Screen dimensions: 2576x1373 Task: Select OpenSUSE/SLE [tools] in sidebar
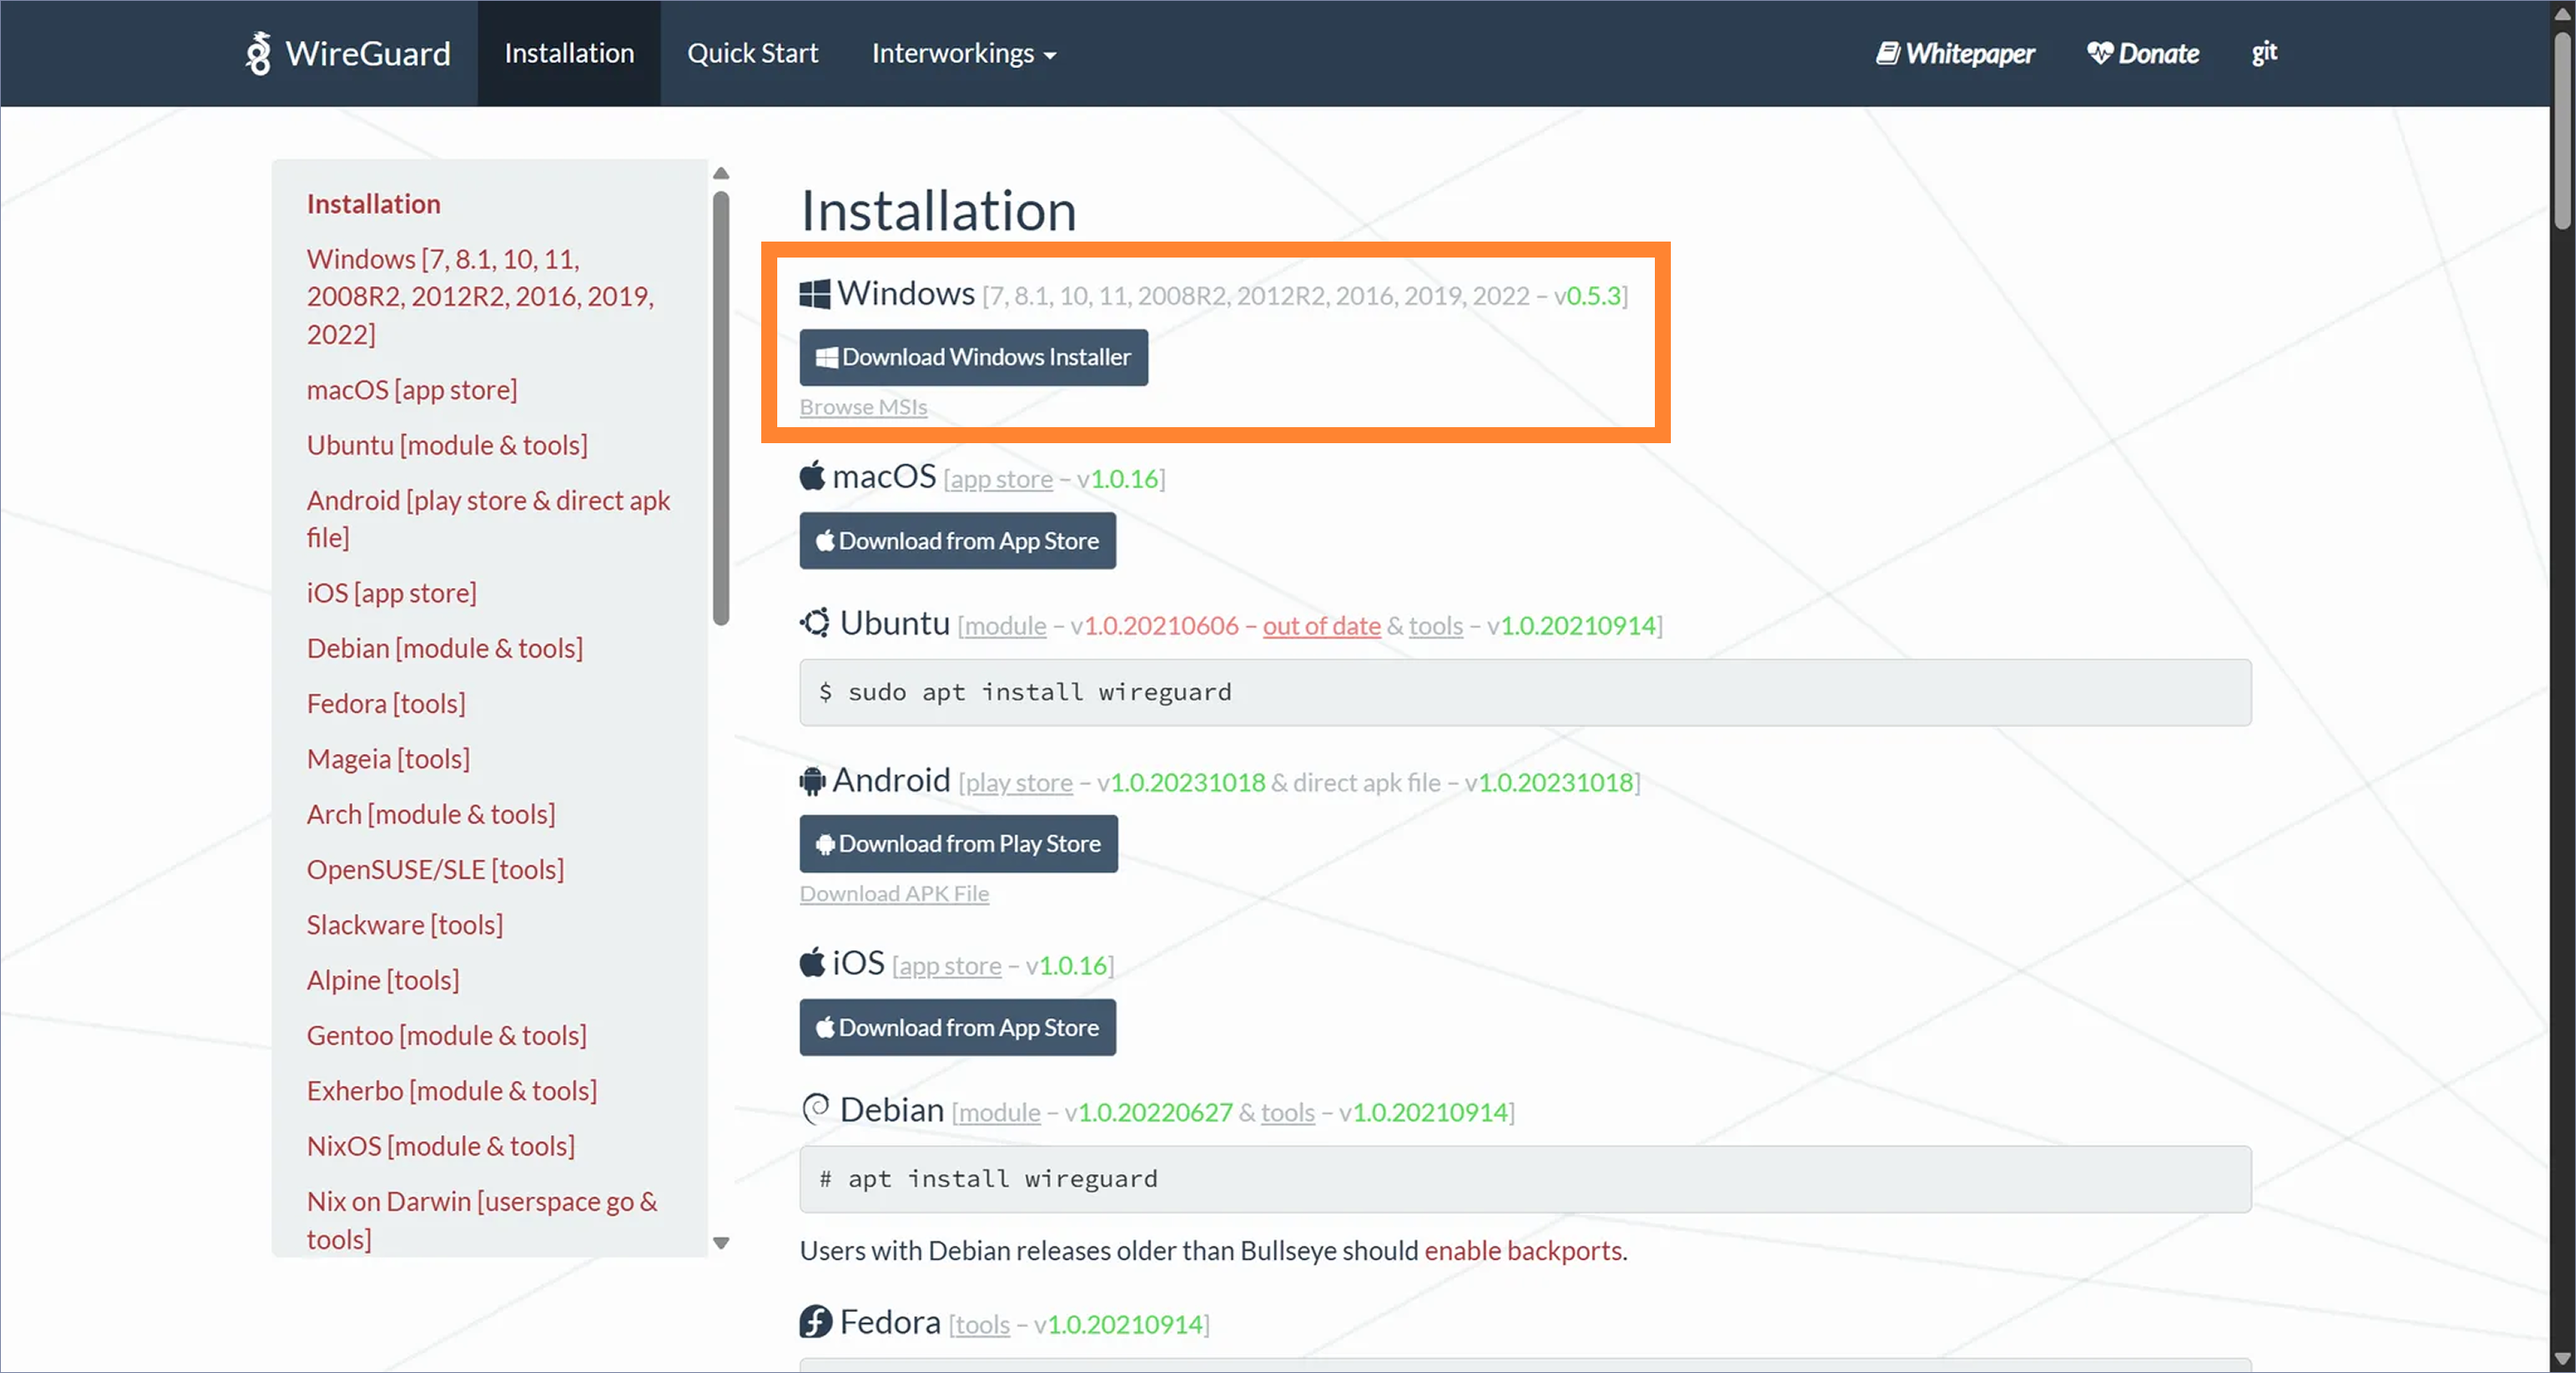pyautogui.click(x=435, y=870)
